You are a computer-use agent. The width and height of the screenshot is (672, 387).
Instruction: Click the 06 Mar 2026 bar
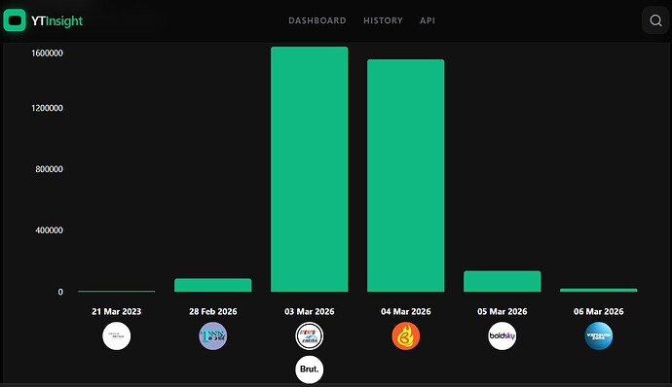599,290
